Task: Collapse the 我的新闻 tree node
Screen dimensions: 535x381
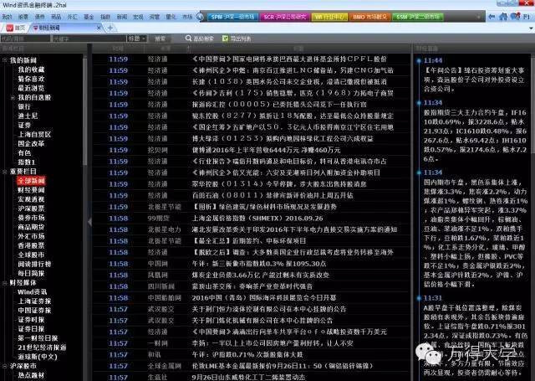Action: [x=4, y=60]
